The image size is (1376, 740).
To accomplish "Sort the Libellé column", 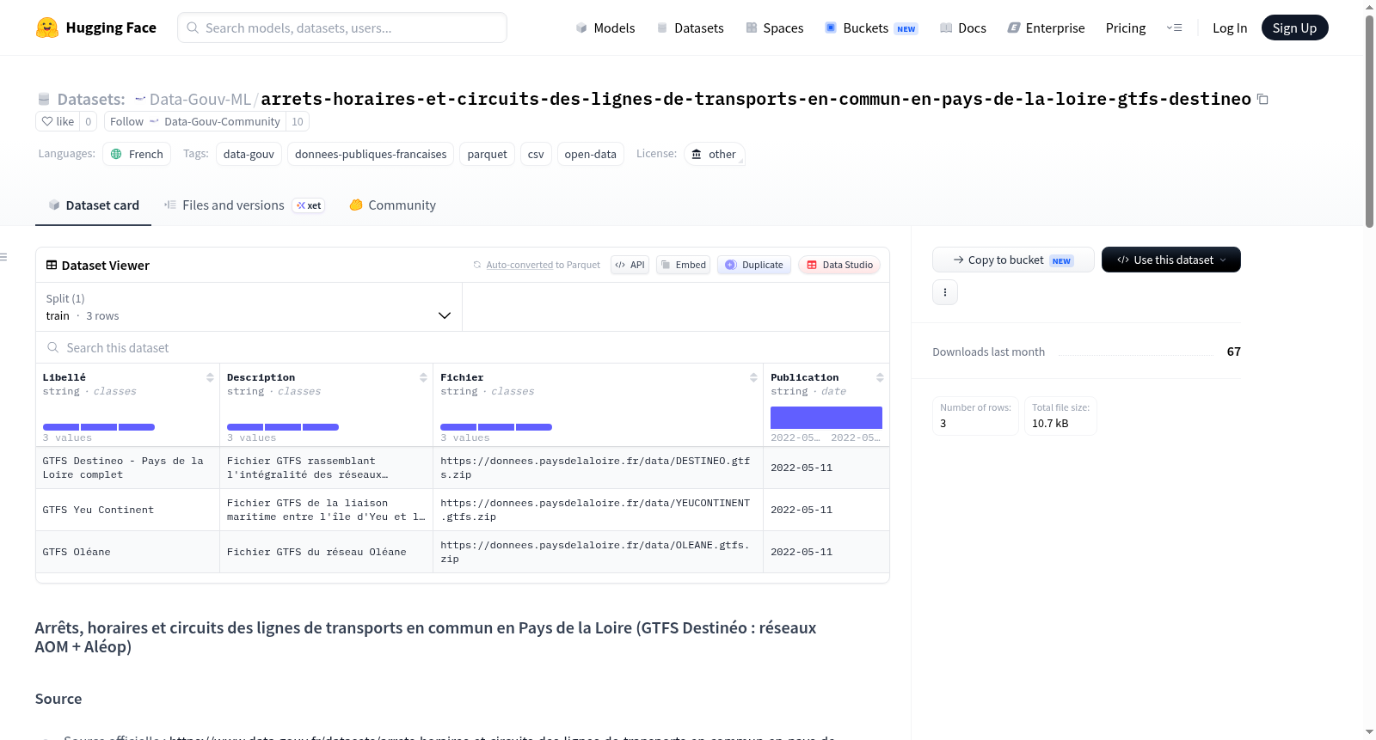I will coord(210,377).
